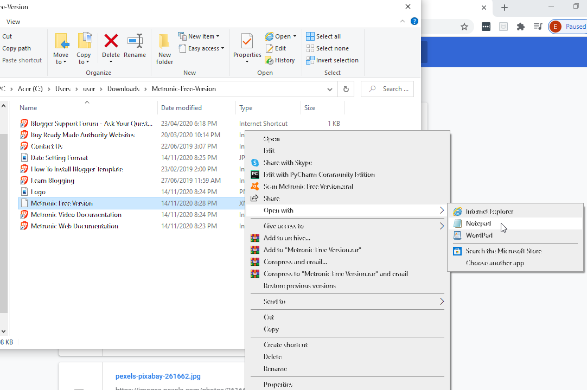Viewport: 587px width, 390px height.
Task: Click Invert selection in ribbon
Action: [333, 60]
